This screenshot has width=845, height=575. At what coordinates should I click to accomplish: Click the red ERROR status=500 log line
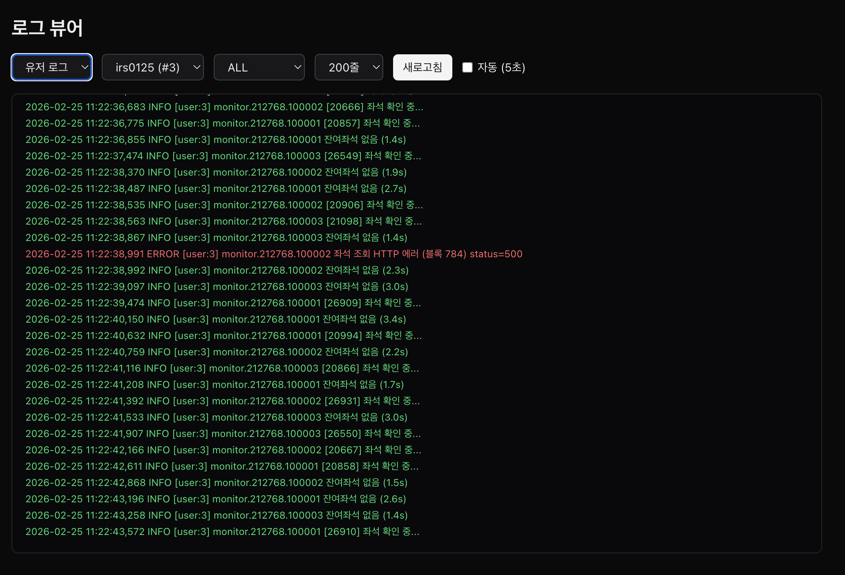point(274,254)
